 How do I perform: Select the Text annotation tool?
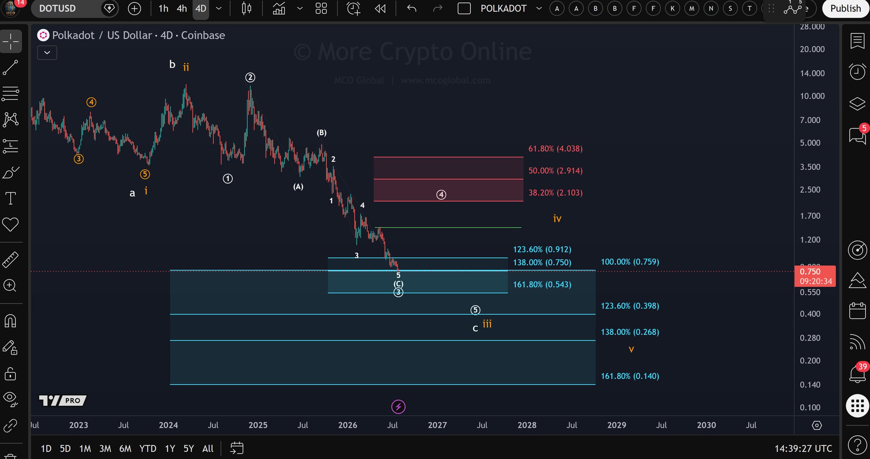[x=11, y=198]
